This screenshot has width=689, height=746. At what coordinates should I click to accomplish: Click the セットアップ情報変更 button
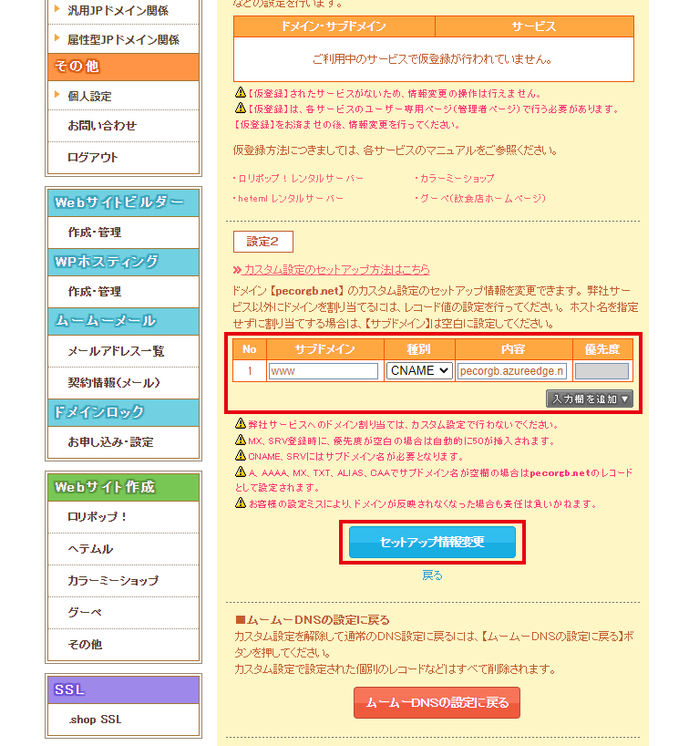point(432,542)
